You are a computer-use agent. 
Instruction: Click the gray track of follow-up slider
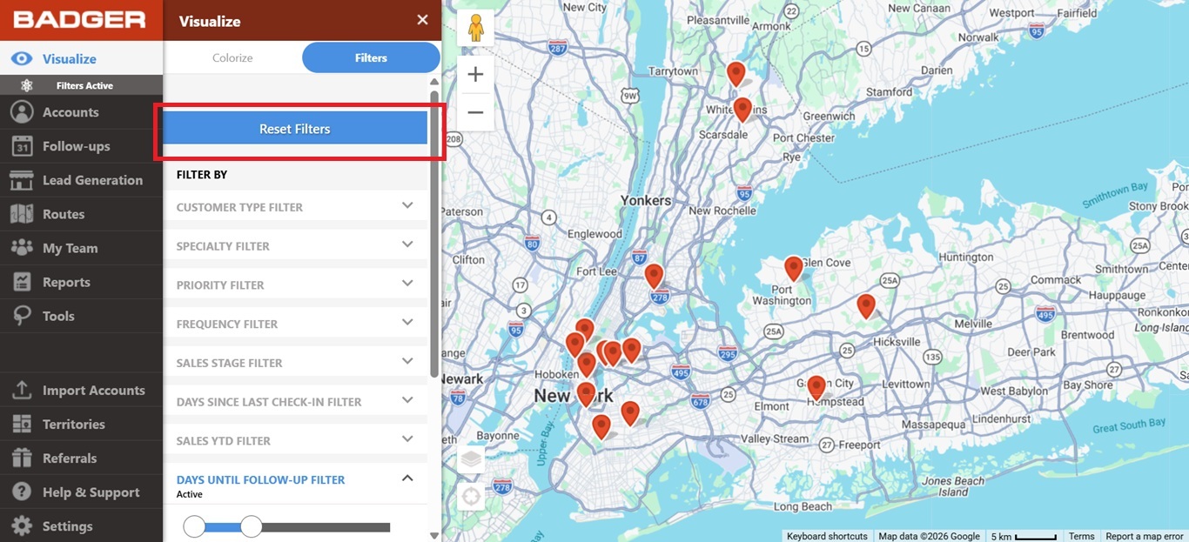coord(326,527)
